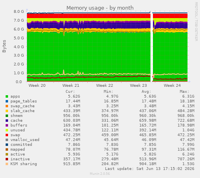Click the 'Week 23' axis label
The width and height of the screenshot is (200, 178).
(x=138, y=86)
